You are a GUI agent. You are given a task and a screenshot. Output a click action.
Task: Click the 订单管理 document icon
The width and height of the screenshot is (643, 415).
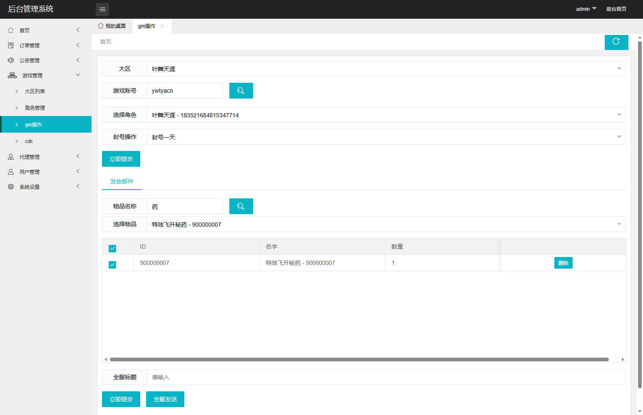(11, 45)
